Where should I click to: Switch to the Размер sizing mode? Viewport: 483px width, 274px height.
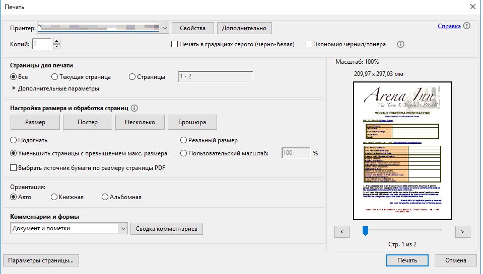pos(35,122)
